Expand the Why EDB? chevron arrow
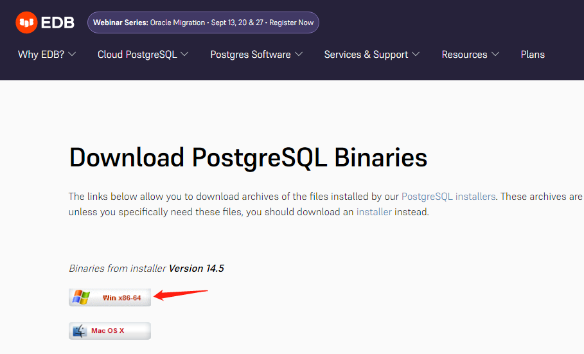 (x=72, y=55)
